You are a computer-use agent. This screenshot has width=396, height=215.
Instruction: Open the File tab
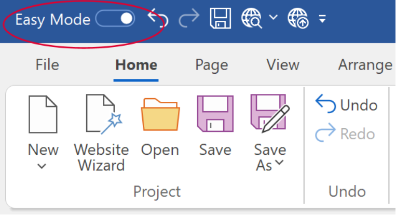47,65
